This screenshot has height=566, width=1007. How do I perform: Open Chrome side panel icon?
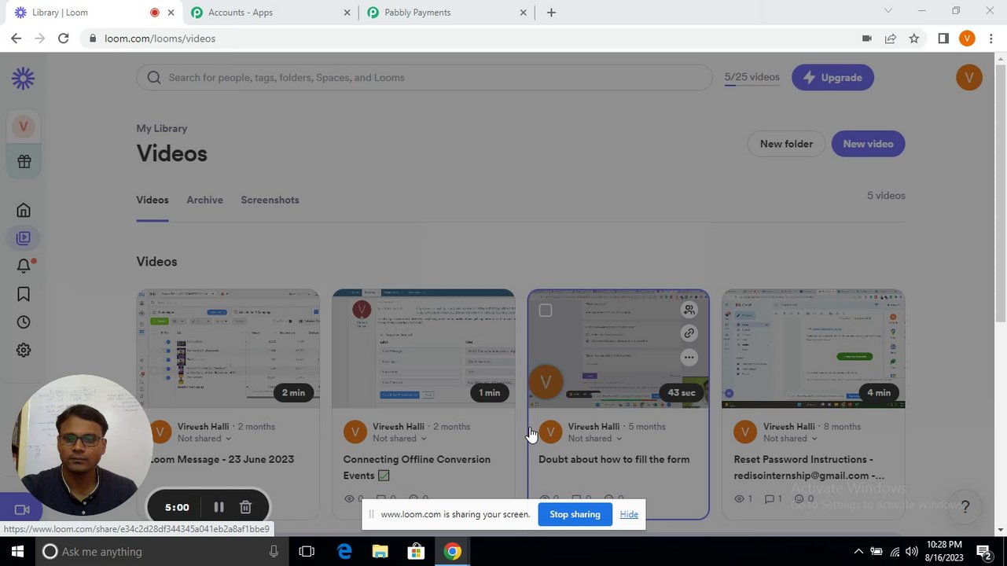943,38
